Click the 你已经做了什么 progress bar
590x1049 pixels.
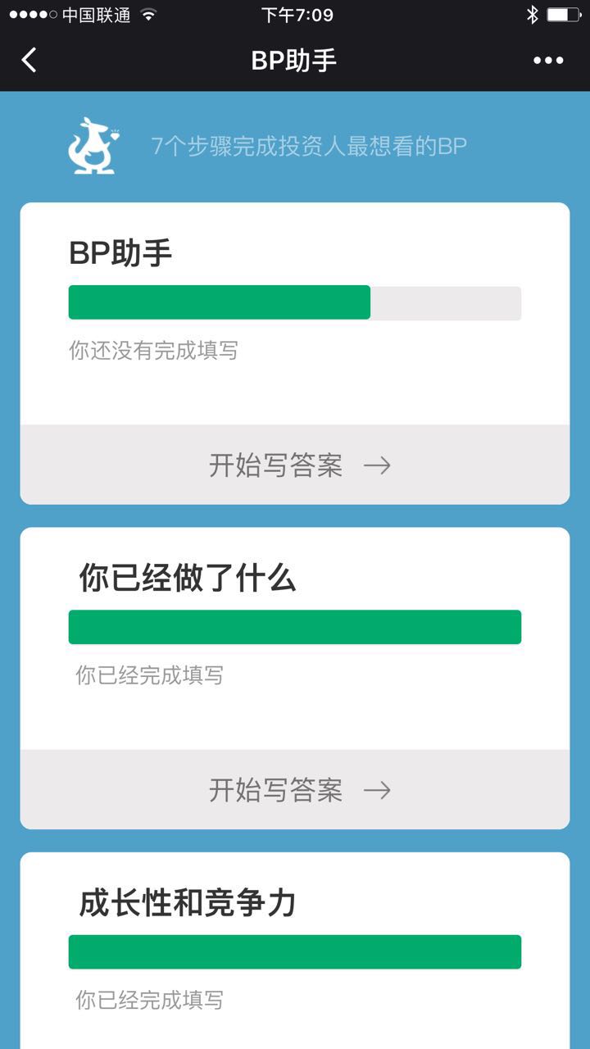[x=295, y=627]
